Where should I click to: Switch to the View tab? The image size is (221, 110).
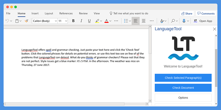(97, 14)
